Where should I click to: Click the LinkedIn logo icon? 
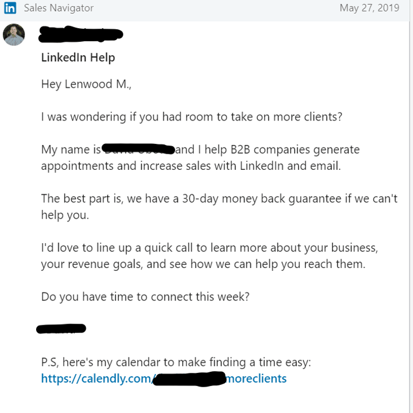click(10, 8)
